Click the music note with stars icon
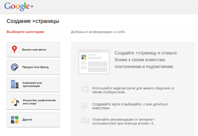Viewport: 198px width, 136px height. click(x=15, y=102)
